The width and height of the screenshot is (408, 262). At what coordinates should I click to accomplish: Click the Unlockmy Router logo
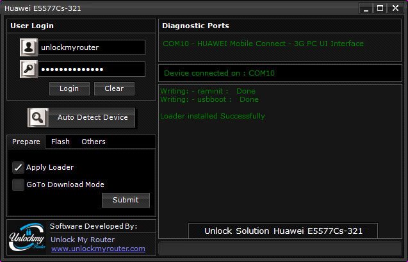[x=28, y=238]
